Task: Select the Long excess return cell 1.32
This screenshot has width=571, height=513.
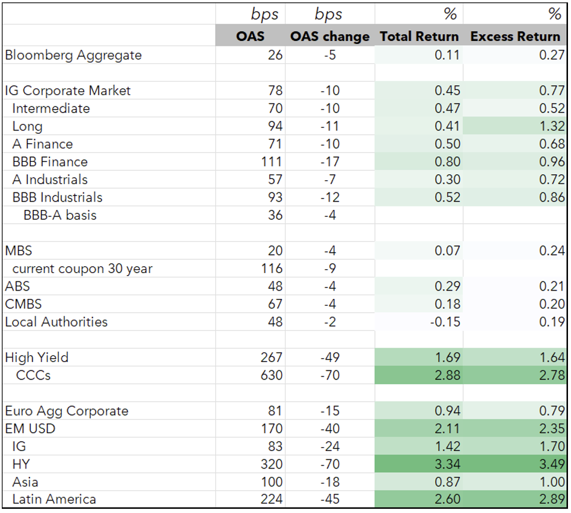Action: point(515,126)
